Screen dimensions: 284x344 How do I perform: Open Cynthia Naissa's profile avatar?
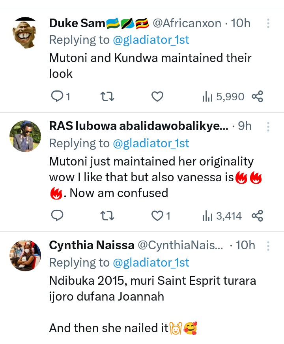pos(25,255)
